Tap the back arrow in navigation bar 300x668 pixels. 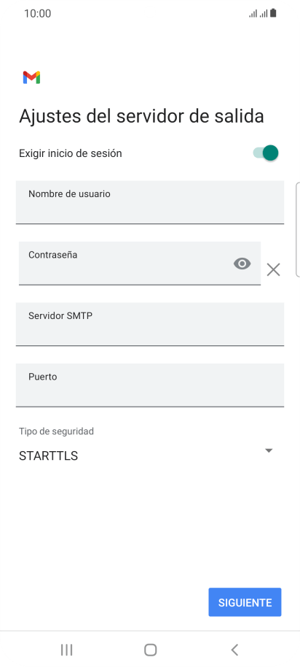click(234, 650)
